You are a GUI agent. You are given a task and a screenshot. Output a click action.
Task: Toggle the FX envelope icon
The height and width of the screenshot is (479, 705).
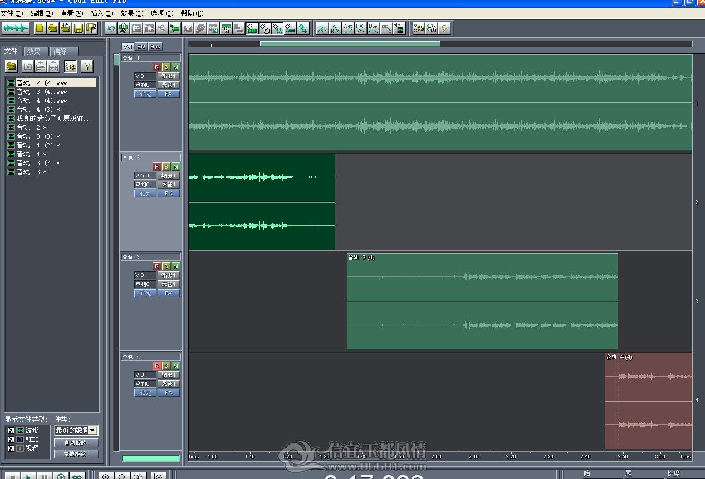click(x=360, y=28)
